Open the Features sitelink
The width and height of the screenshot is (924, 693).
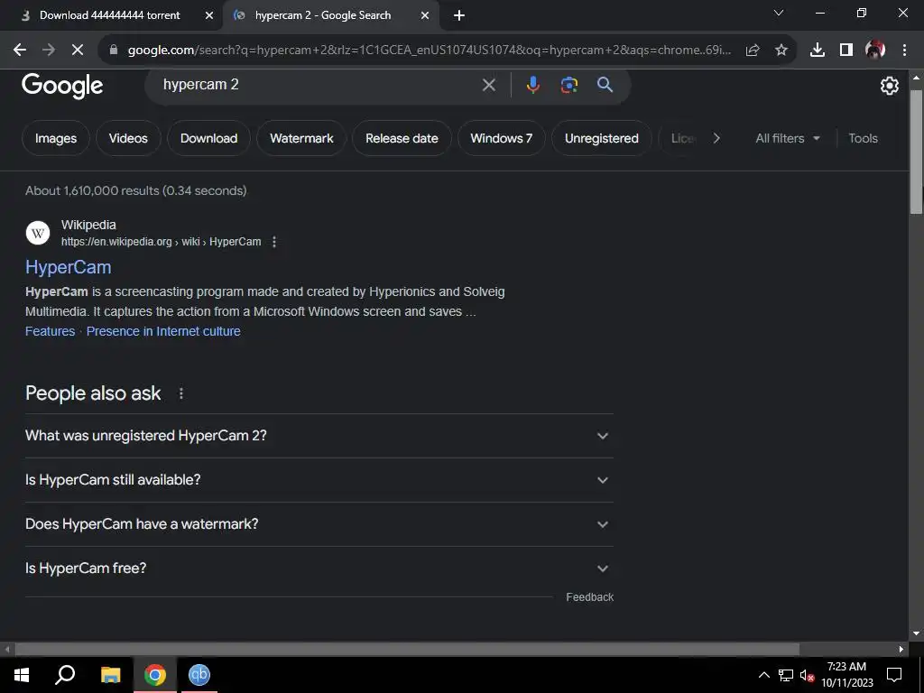click(x=51, y=332)
